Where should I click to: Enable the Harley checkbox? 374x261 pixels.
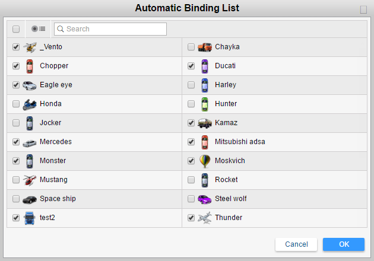point(191,85)
